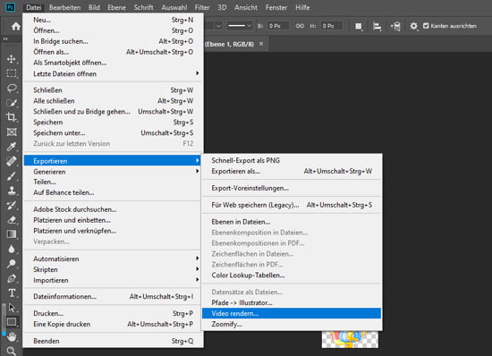This screenshot has height=356, width=492.
Task: Choose Speichern unter... in Datei menu
Action: coord(113,133)
